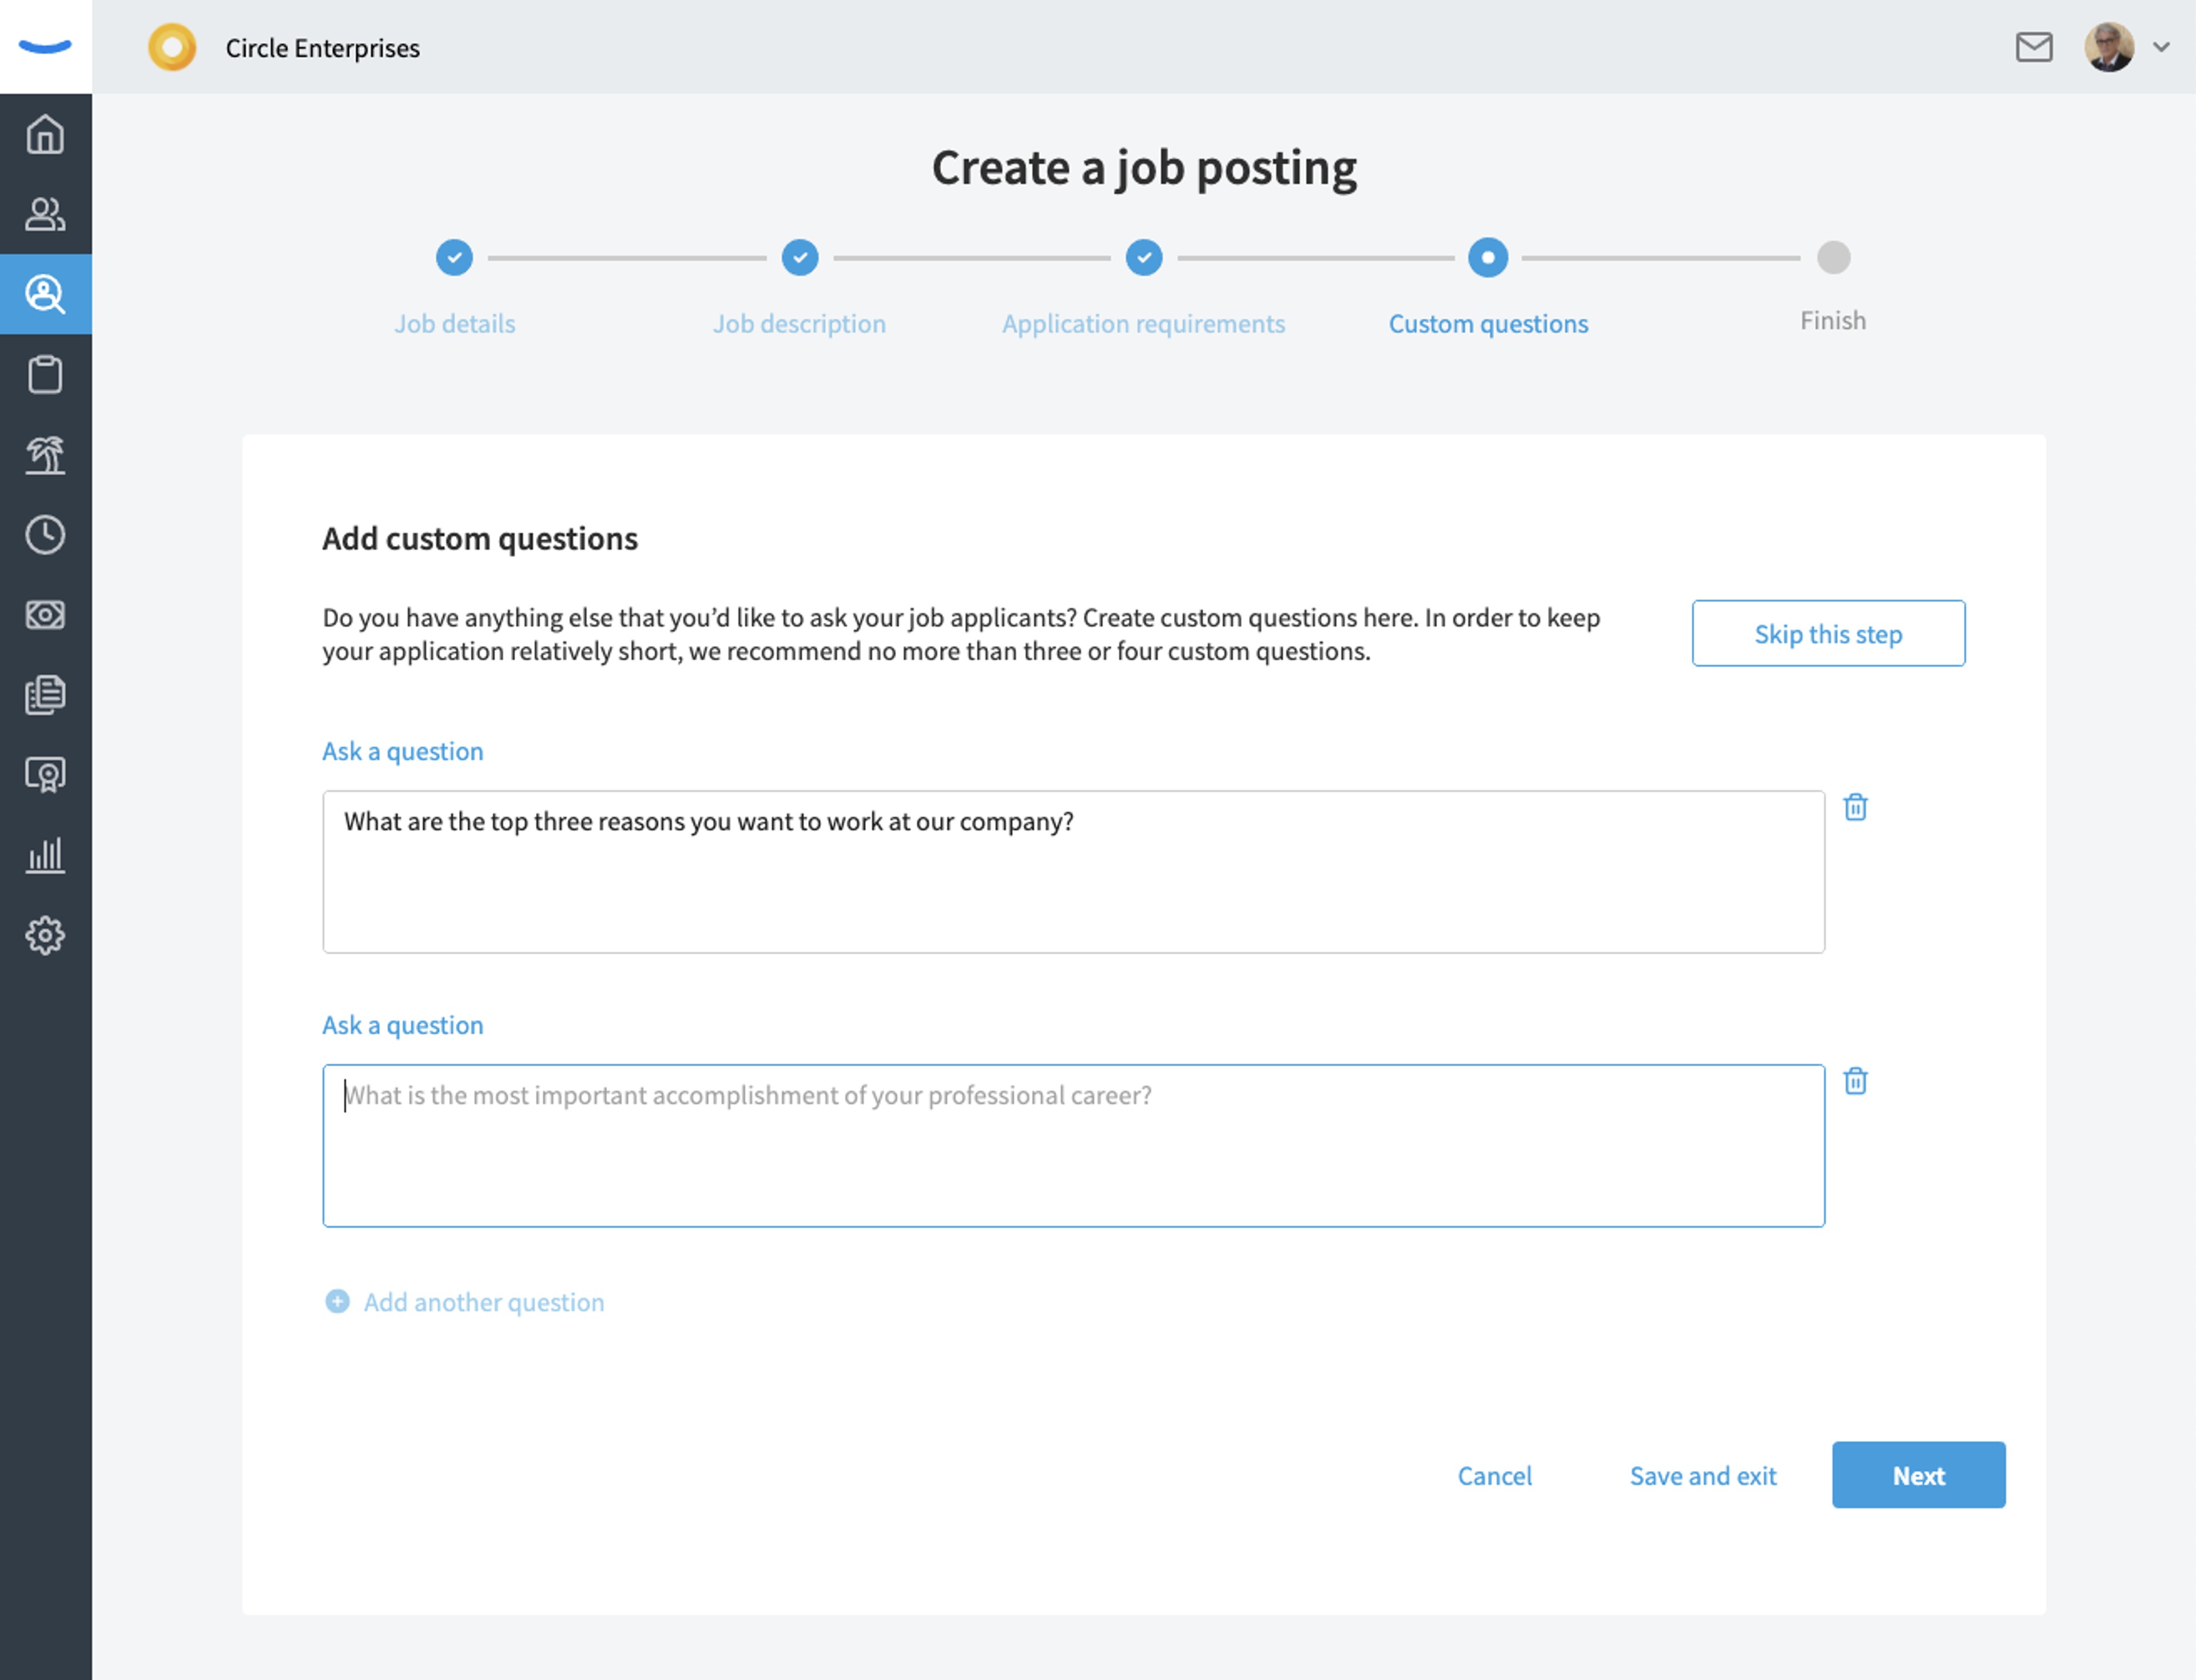This screenshot has height=1680, width=2196.
Task: Open the Home icon in sidebar
Action: (x=45, y=134)
